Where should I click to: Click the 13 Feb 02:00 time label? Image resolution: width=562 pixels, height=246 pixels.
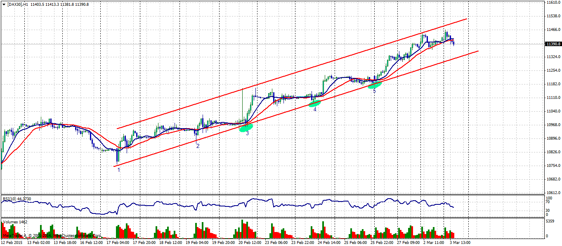[38, 243]
